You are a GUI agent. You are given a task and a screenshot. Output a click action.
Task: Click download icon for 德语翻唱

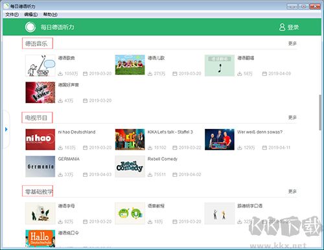pyautogui.click(x=240, y=74)
